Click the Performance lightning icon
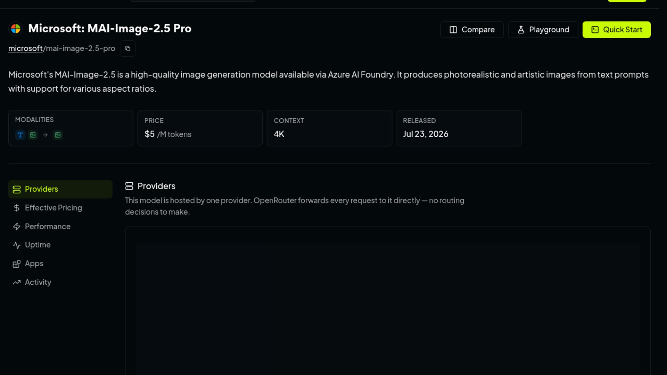Image resolution: width=667 pixels, height=375 pixels. (x=17, y=227)
